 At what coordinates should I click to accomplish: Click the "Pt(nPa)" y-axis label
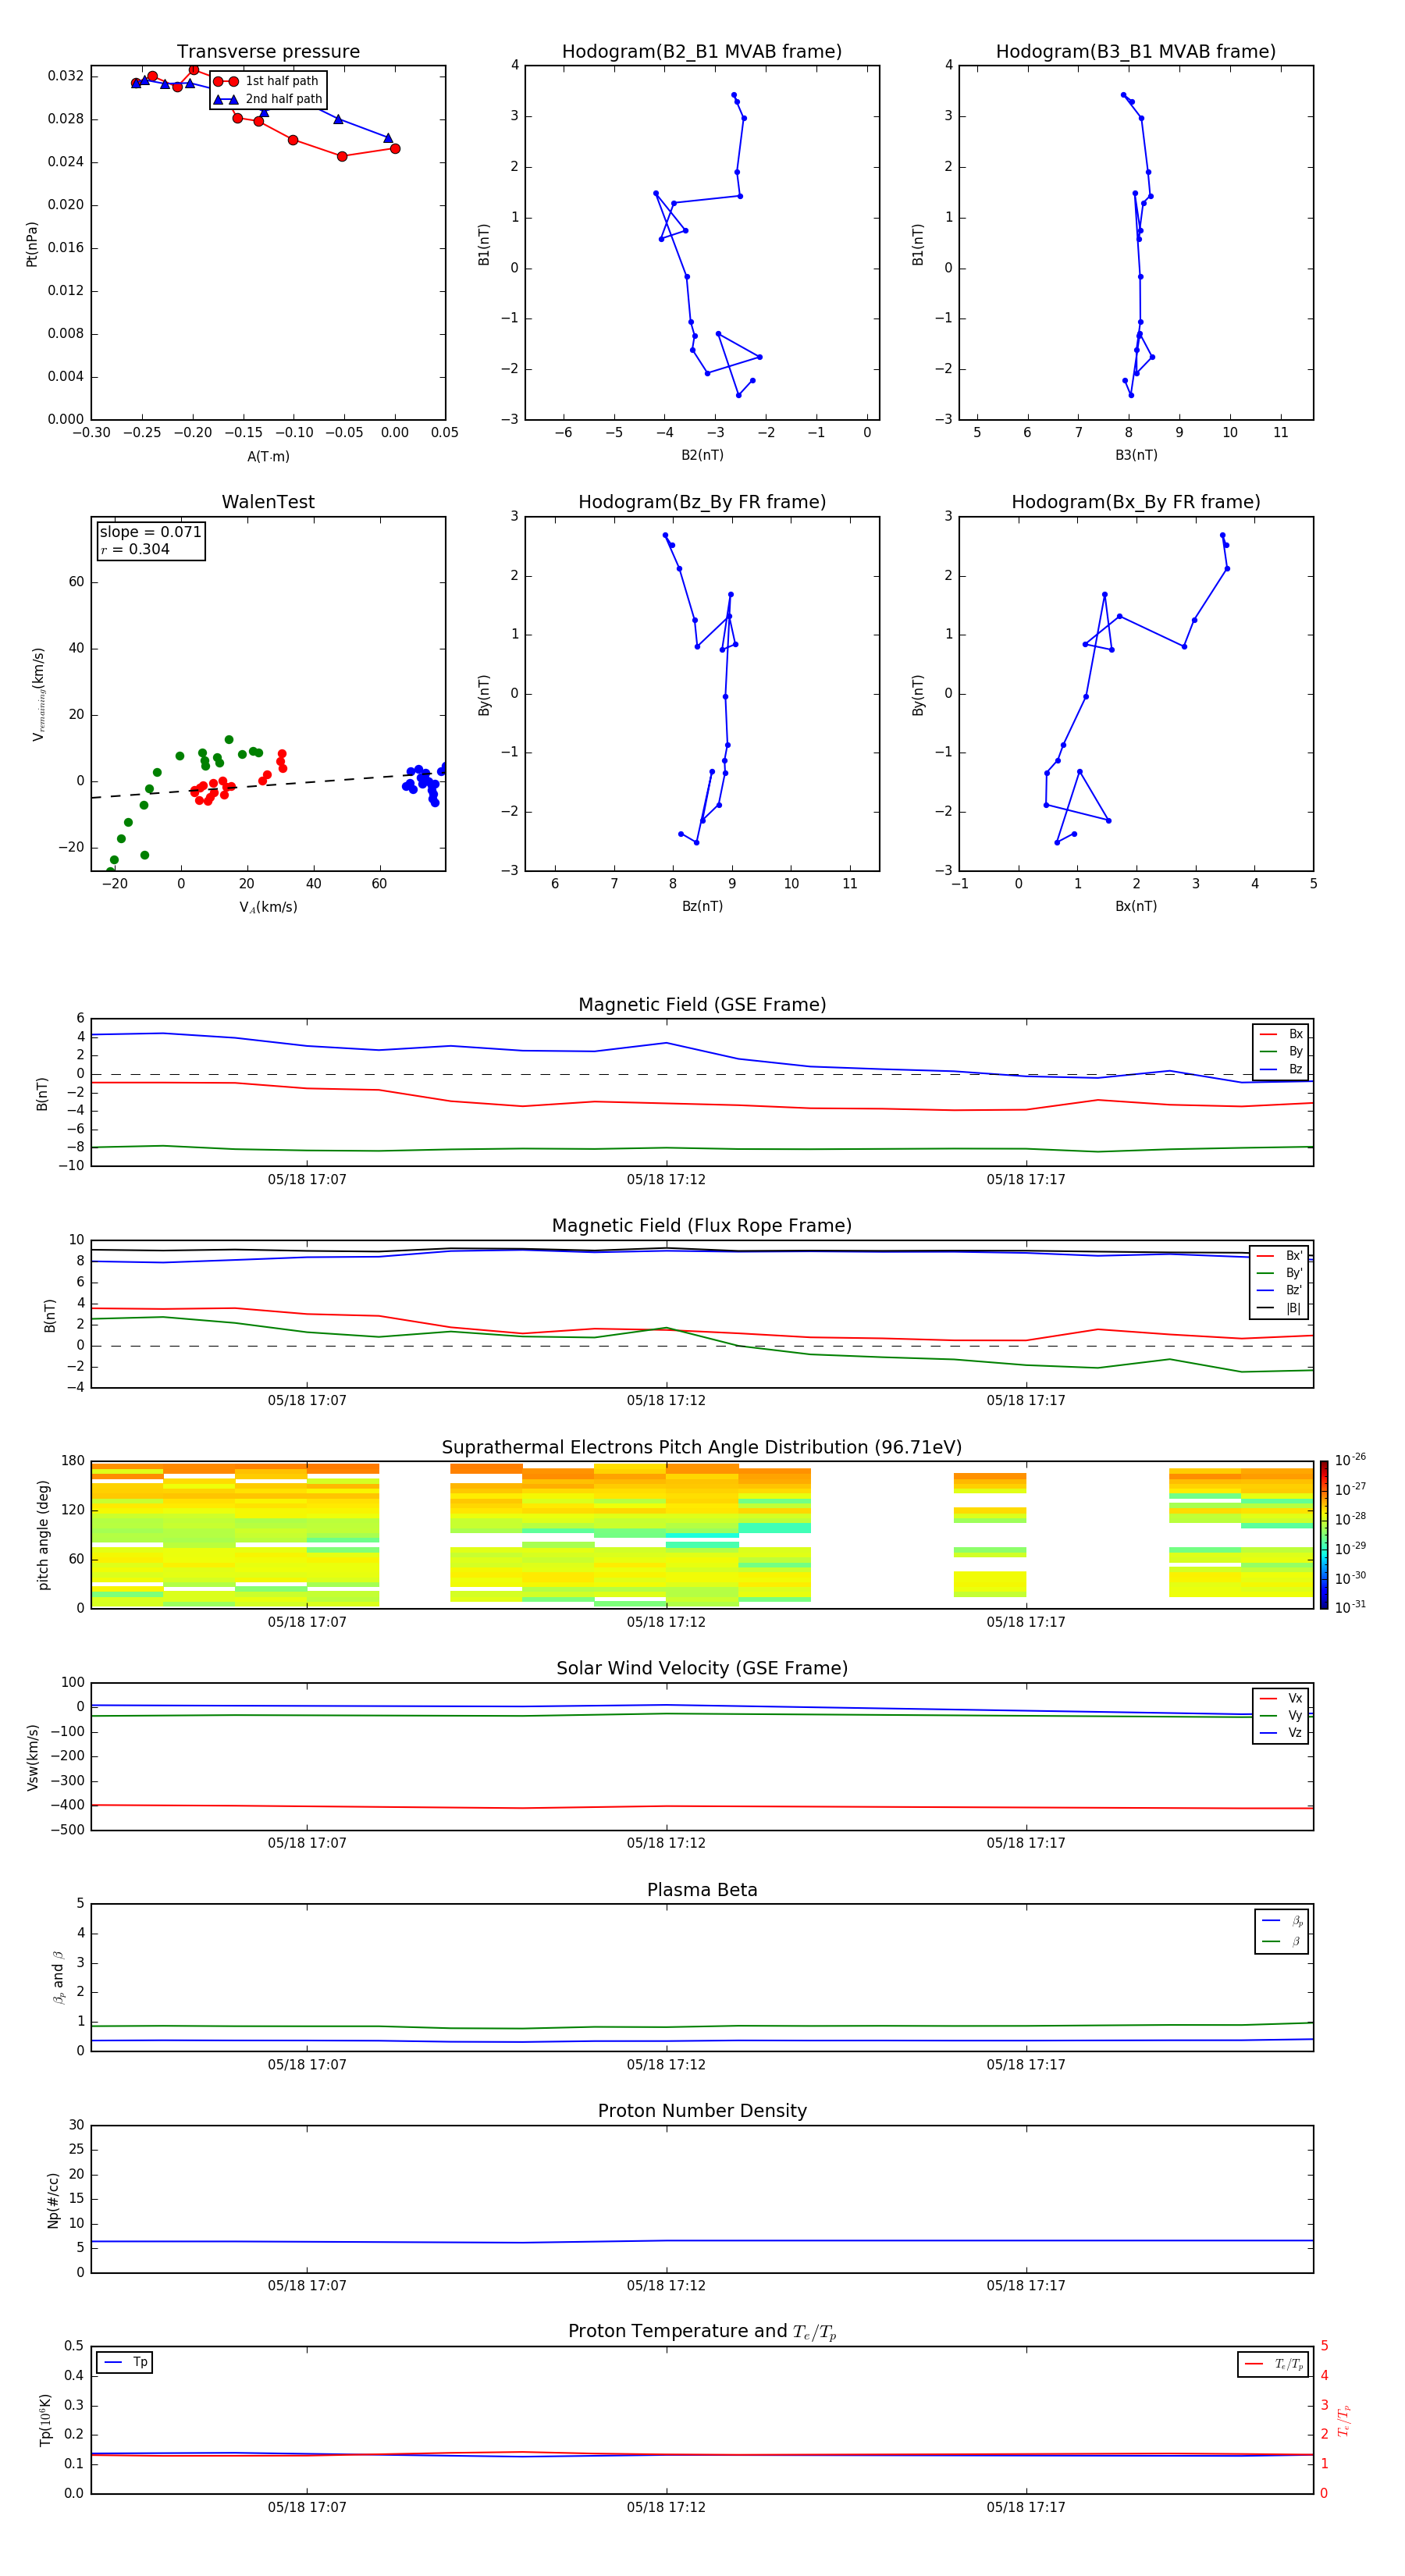tap(32, 244)
